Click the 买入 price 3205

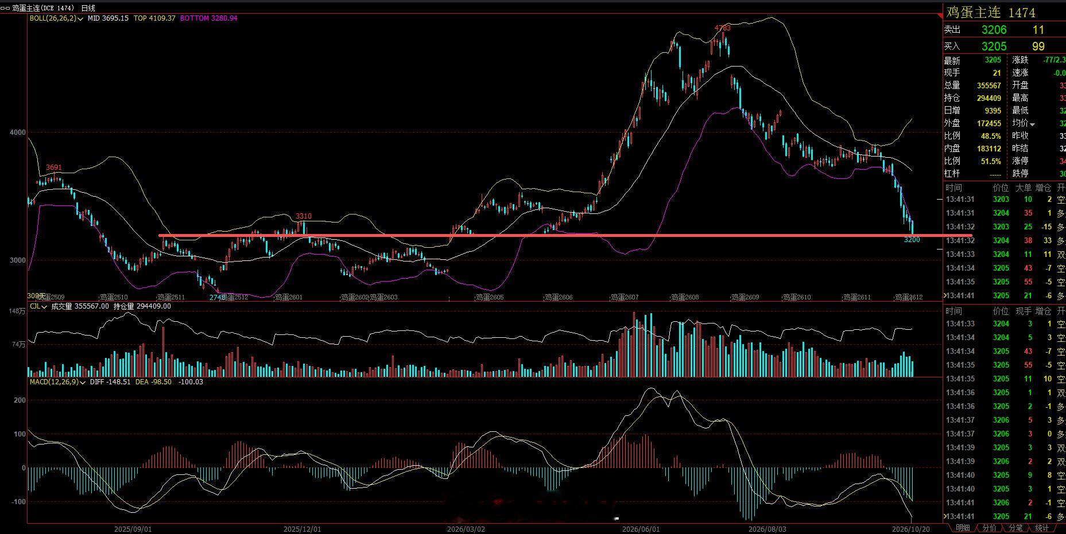pos(994,46)
